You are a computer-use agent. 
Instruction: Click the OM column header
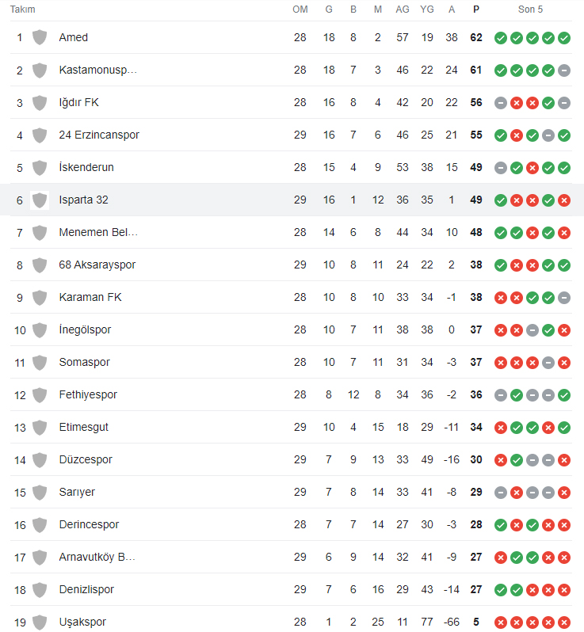coord(300,10)
